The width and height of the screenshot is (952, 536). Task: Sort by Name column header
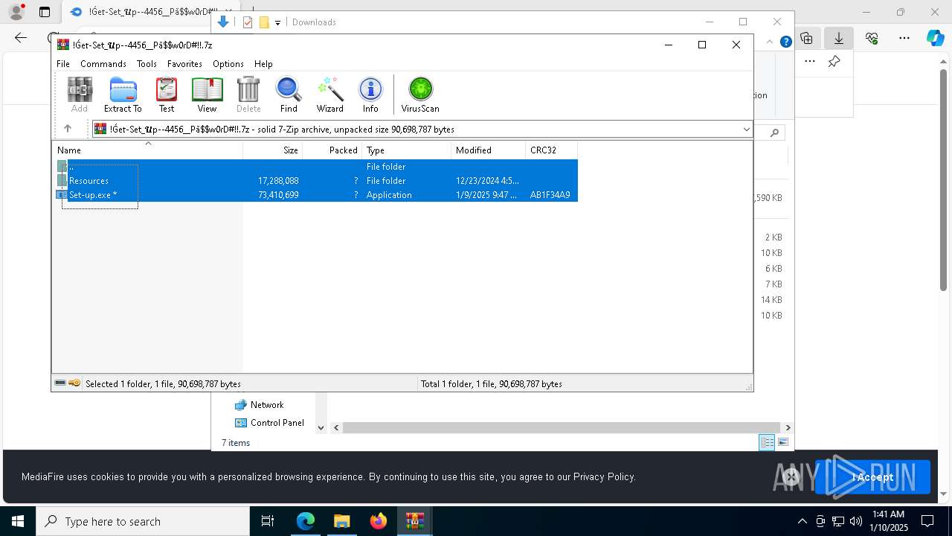click(147, 150)
